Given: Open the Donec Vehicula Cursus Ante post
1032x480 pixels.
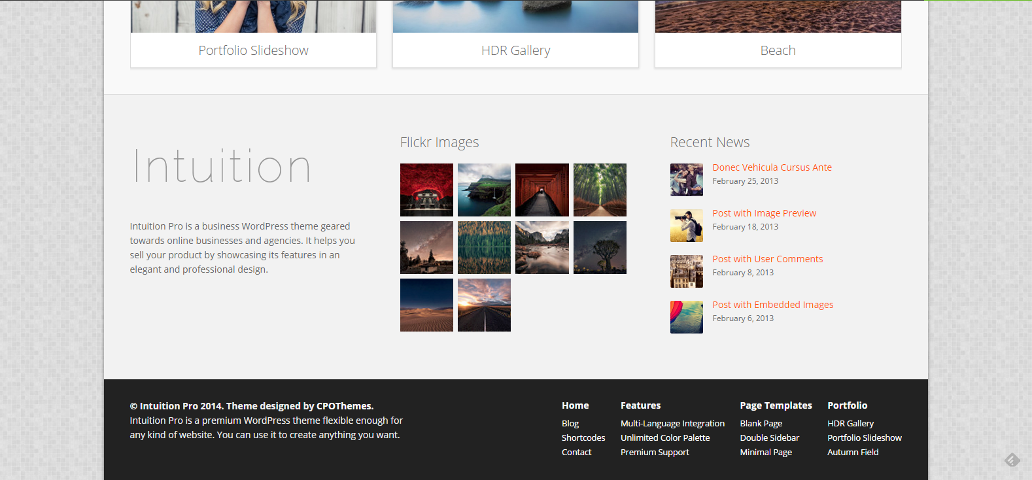Looking at the screenshot, I should click(x=772, y=167).
